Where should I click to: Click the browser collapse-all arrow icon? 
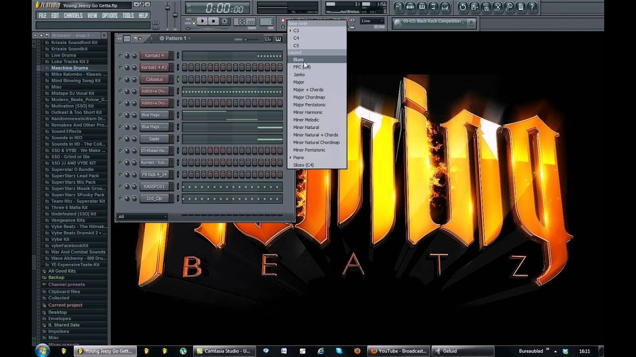41,35
